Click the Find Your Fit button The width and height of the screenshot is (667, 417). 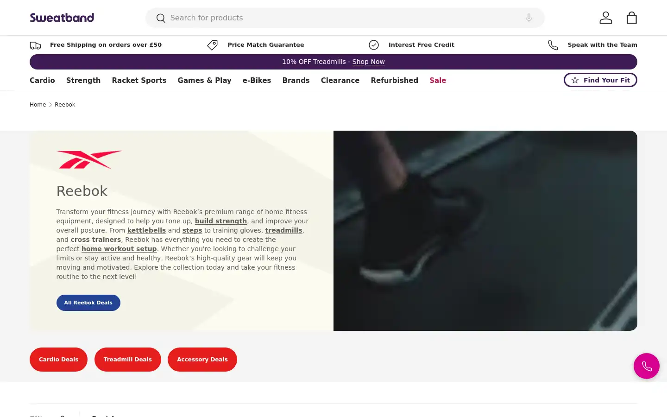pyautogui.click(x=600, y=80)
